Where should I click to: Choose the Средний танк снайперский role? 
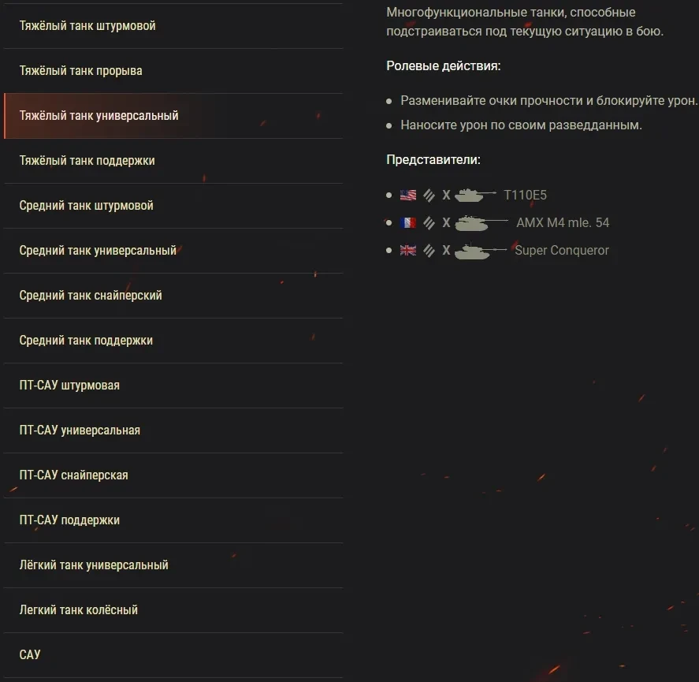[x=91, y=296]
